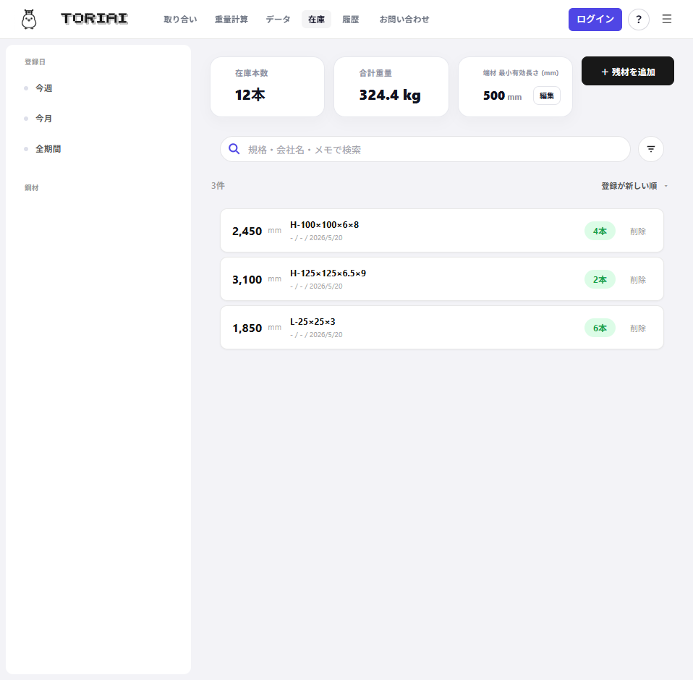Click the 在庫本数 12本 summary card

pyautogui.click(x=268, y=87)
